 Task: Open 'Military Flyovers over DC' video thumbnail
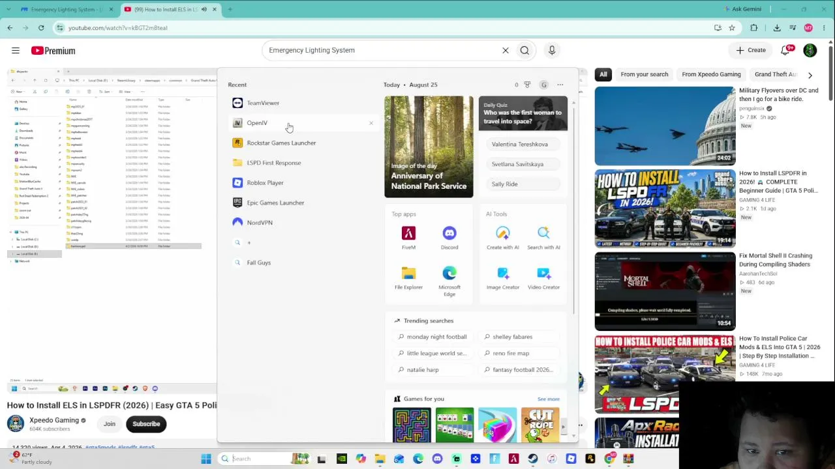665,125
